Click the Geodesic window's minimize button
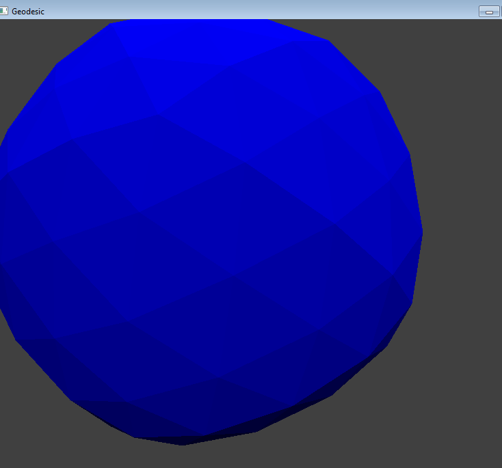This screenshot has height=468, width=502. point(489,12)
